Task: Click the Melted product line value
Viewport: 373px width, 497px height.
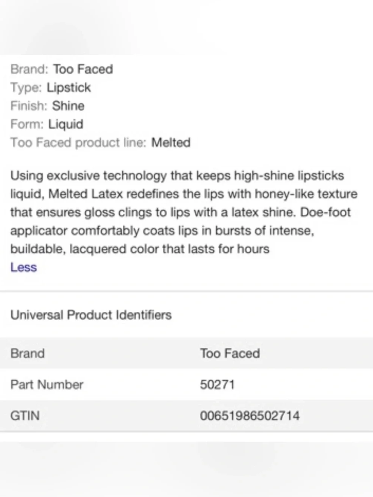Action: pos(171,142)
